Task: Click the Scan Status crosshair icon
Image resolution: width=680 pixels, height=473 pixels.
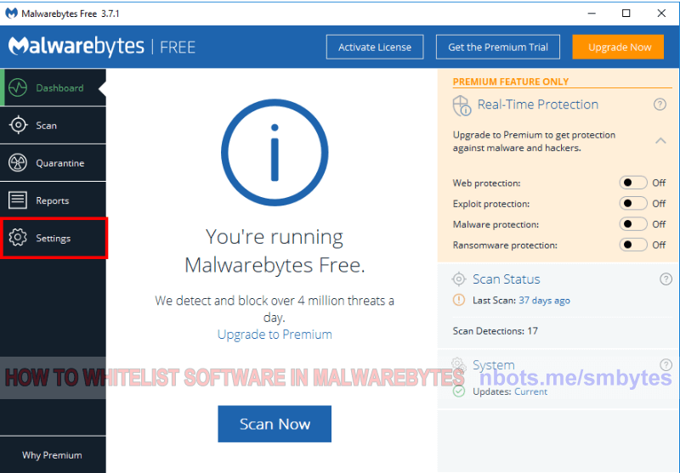Action: 458,279
